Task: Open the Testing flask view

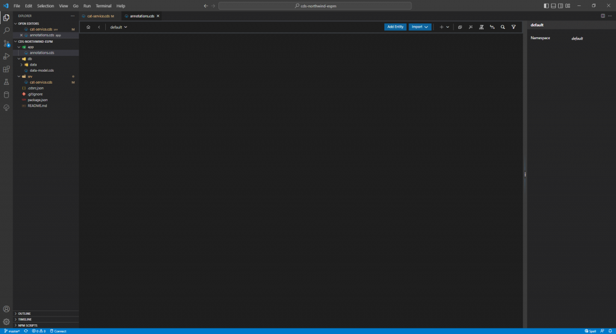Action: click(x=6, y=82)
